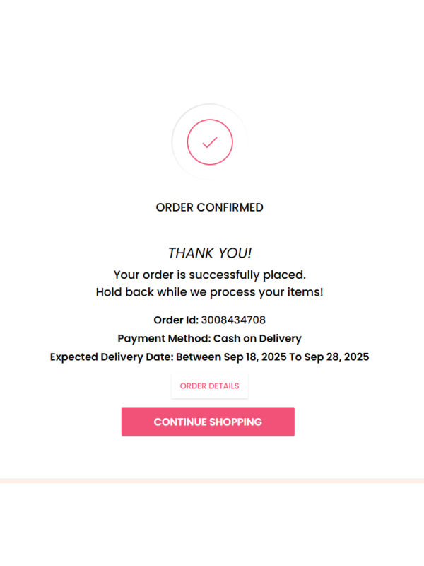Select the Cash on Delivery label
This screenshot has width=424, height=566.
point(257,338)
